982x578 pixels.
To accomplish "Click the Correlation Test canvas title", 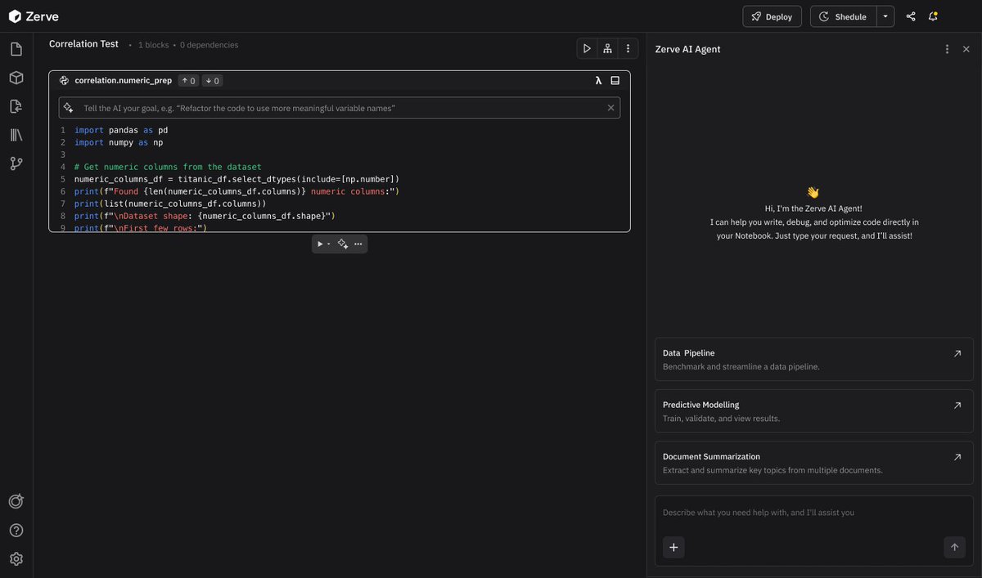I will point(83,44).
